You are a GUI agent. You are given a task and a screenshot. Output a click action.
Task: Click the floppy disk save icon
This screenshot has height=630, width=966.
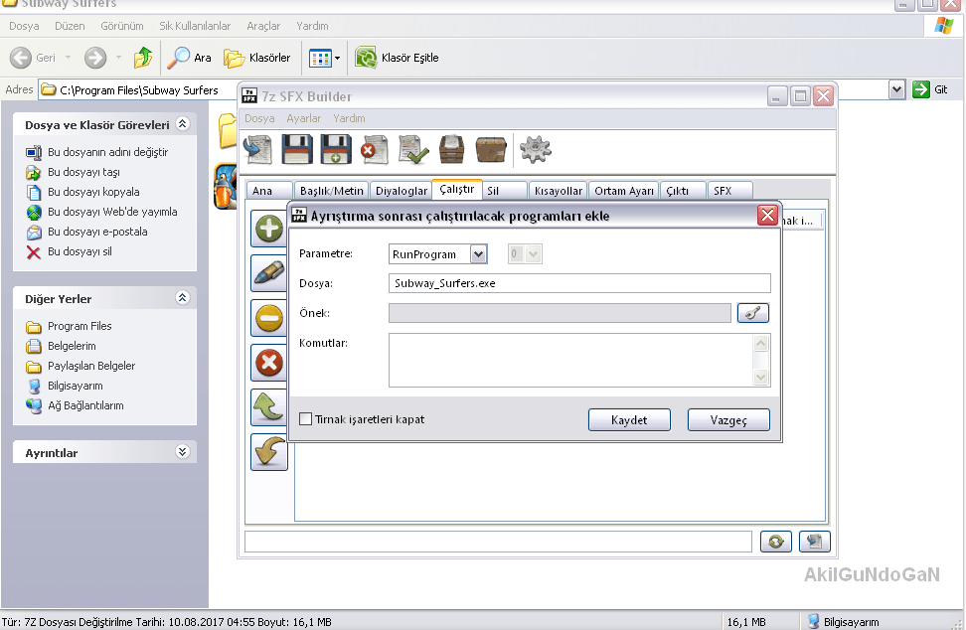click(298, 150)
